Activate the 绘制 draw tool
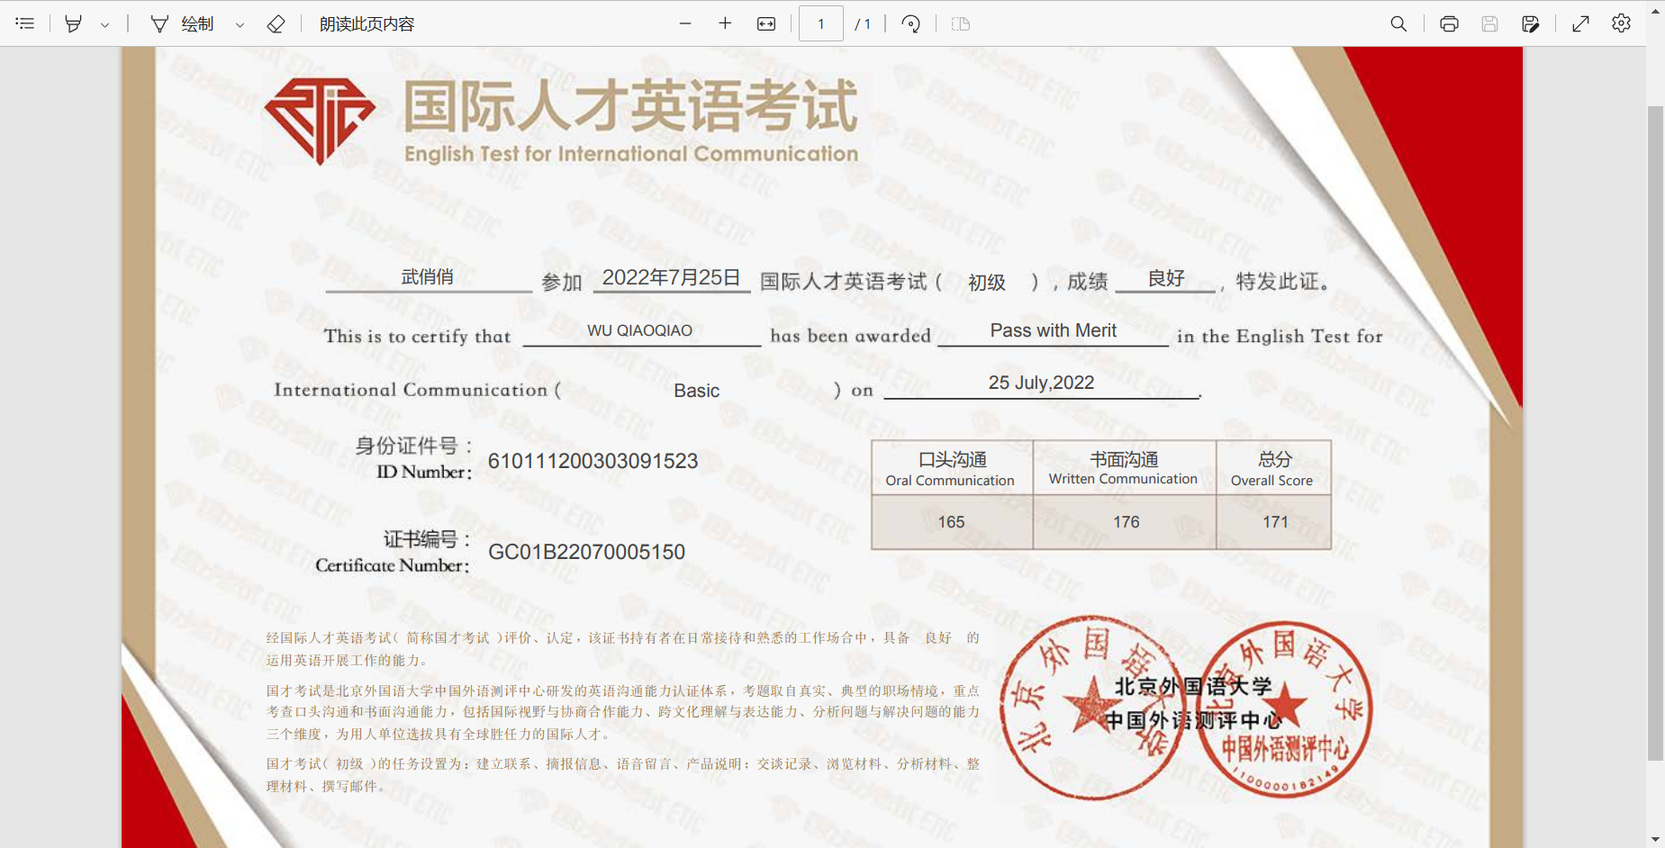The height and width of the screenshot is (848, 1665). coord(183,23)
